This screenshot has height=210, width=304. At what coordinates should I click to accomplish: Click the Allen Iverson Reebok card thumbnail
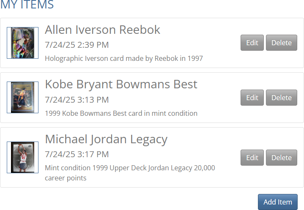tap(22, 43)
